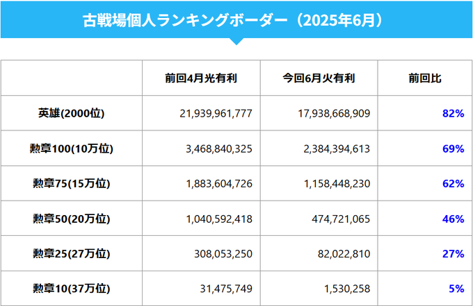473x306 pixels.
Task: Click the blue 82% ratio value
Action: click(x=453, y=113)
